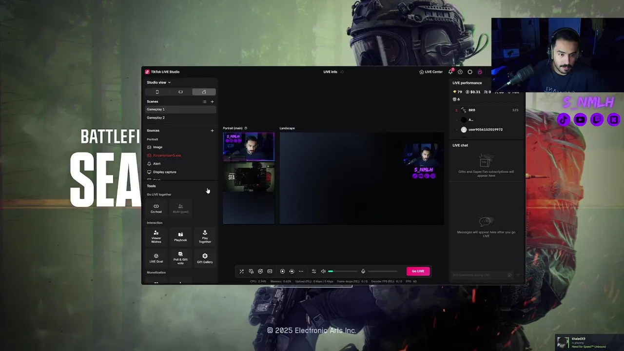Select viewer user9056152019972
Screen dimensions: 624x351
(x=486, y=130)
